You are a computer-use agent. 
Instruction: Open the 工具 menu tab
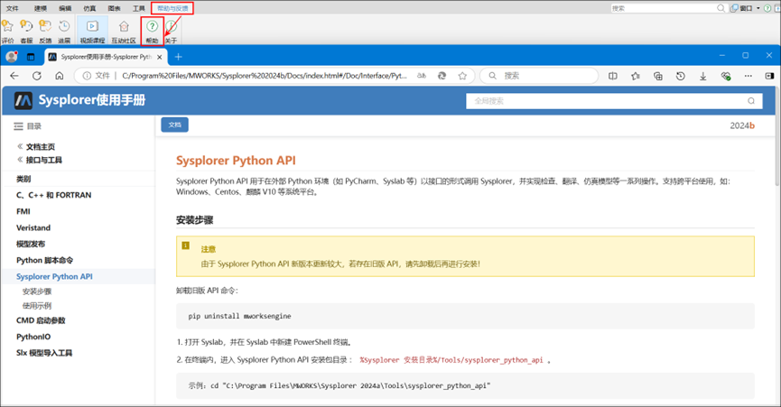click(x=138, y=8)
